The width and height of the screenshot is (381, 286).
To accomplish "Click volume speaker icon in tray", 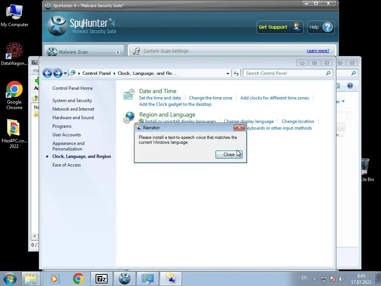I will [x=342, y=279].
